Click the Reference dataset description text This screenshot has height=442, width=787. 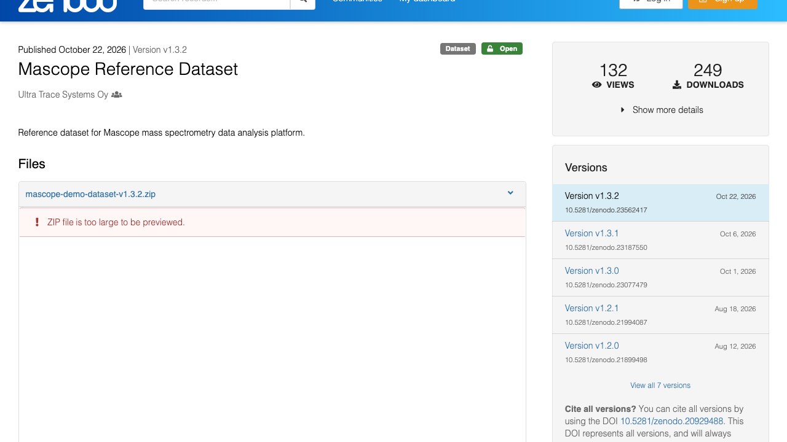coord(162,133)
